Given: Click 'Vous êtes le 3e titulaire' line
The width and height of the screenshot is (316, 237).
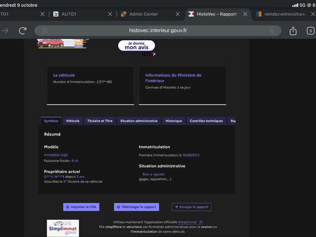Looking at the screenshot, I should point(73,182).
